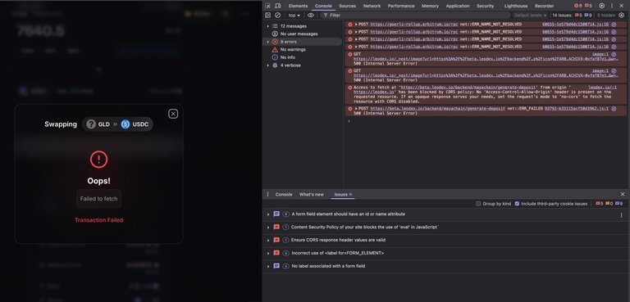Expand the 12 messages sidebar group
This screenshot has width=630, height=302.
pos(268,26)
